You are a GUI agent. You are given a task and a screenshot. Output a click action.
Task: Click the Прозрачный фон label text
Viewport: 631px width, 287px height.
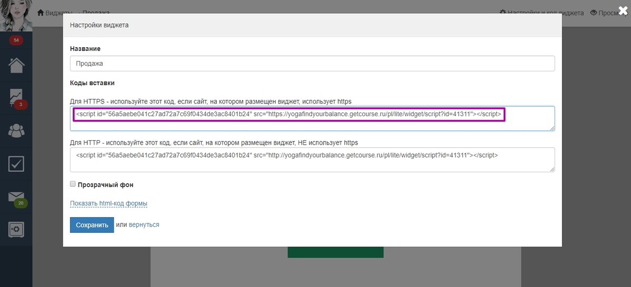(x=105, y=185)
